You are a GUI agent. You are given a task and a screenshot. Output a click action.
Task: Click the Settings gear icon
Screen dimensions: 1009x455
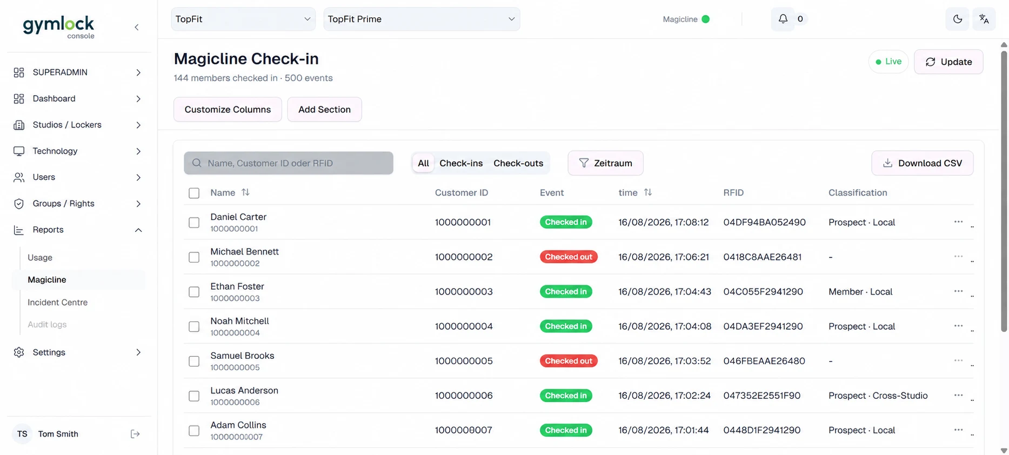(19, 352)
